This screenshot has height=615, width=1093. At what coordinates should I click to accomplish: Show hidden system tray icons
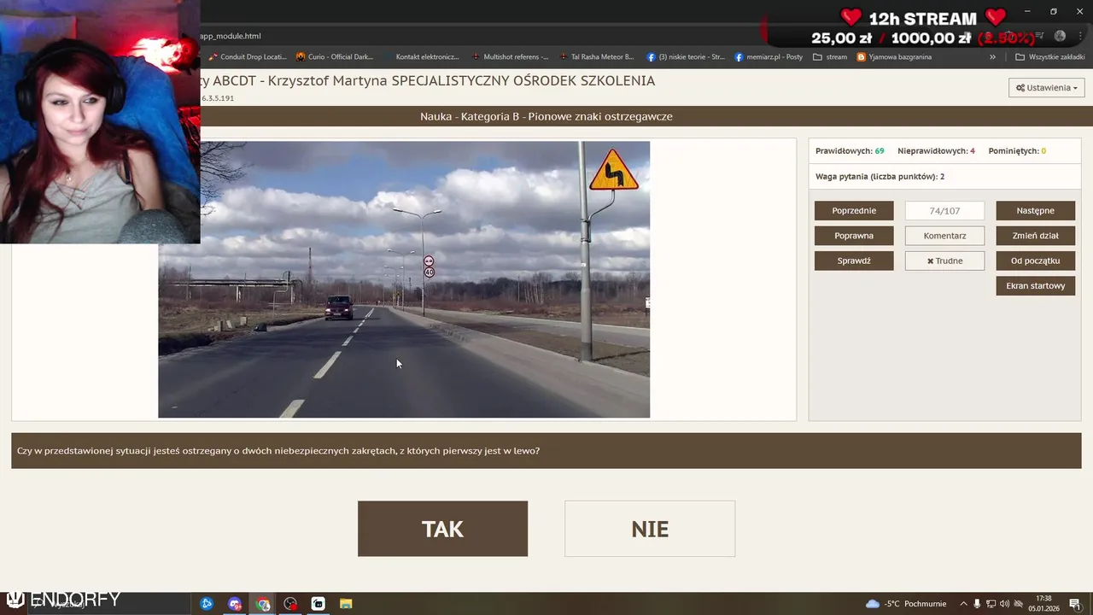[x=963, y=604]
